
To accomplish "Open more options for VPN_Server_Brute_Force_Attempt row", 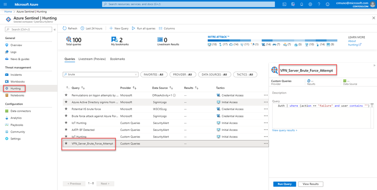I will (266, 144).
